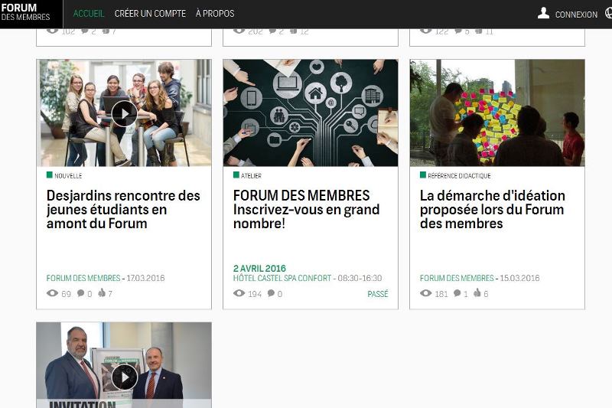The width and height of the screenshot is (612, 408).
Task: Play the Invitation video thumbnail
Action: pos(124,377)
